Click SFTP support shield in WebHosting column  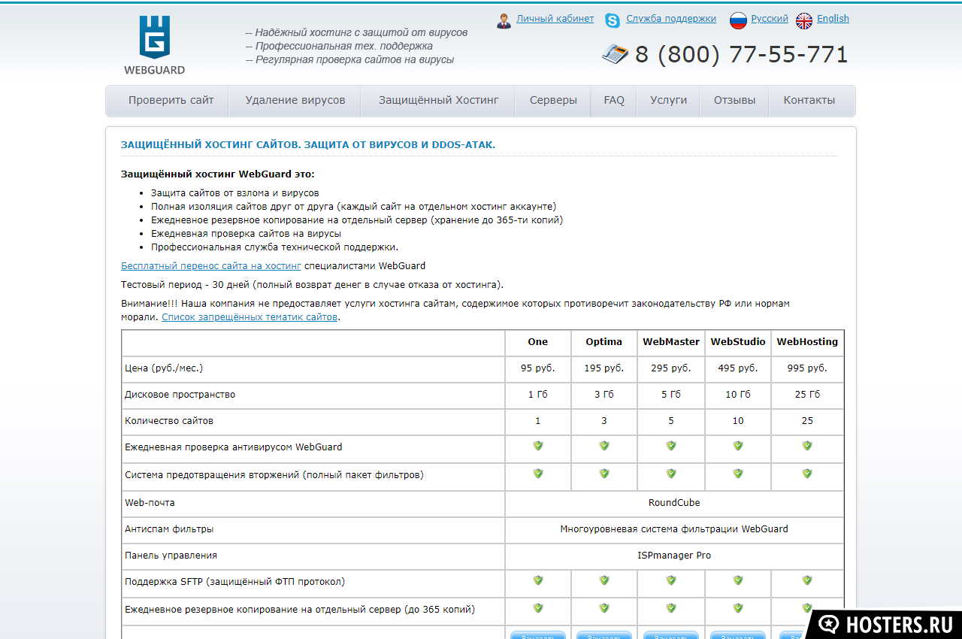(807, 580)
